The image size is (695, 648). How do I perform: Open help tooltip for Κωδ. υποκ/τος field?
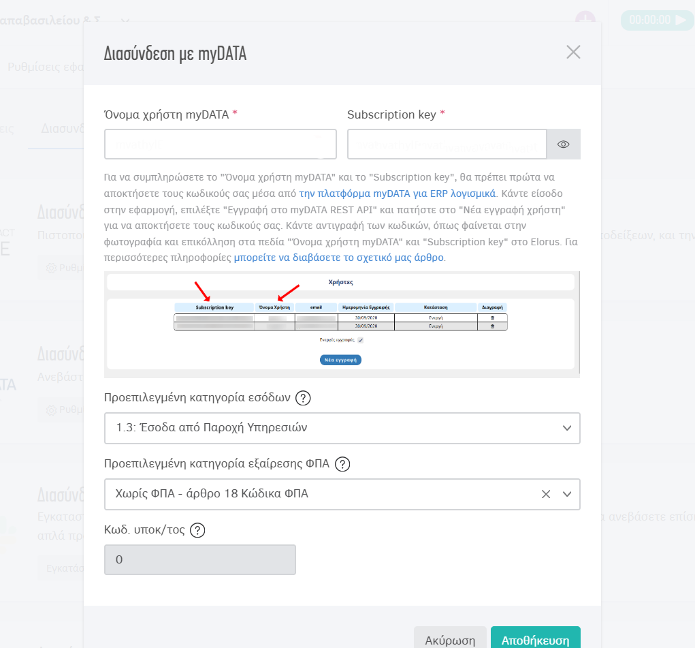coord(198,530)
